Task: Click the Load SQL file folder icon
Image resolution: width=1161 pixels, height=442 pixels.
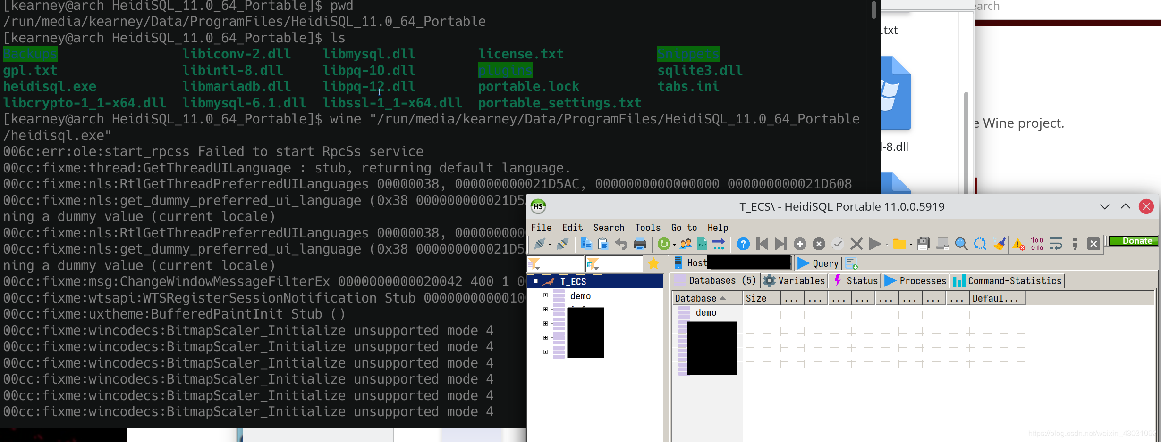Action: pos(899,244)
